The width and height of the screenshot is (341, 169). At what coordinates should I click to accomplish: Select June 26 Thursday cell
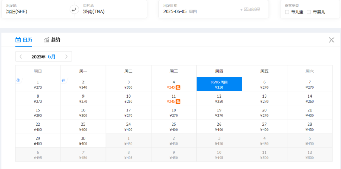(x=219, y=126)
